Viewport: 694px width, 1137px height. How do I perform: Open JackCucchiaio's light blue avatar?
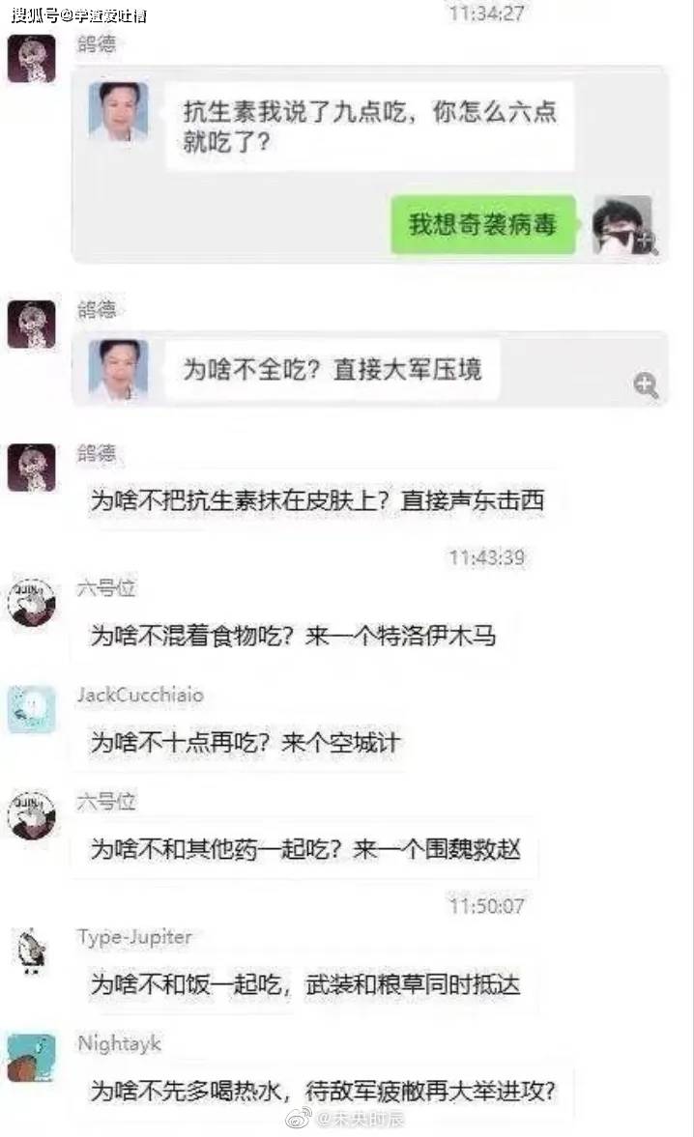(x=31, y=708)
